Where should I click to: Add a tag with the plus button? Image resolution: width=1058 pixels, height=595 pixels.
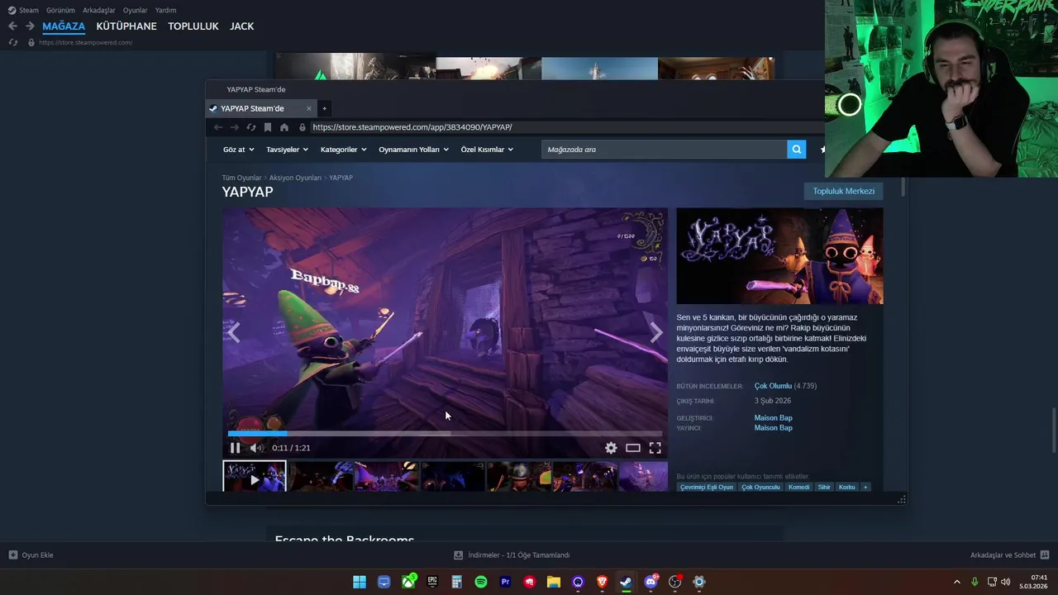865,487
